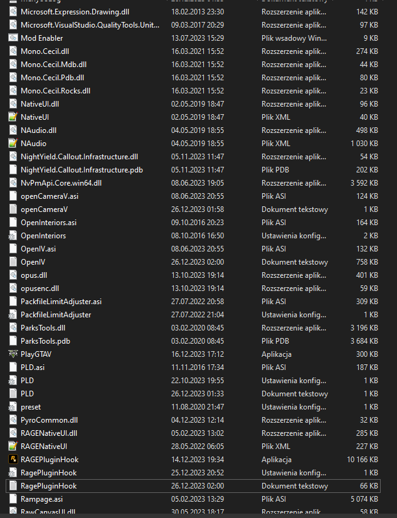Click the OpenIV text document icon
The image size is (397, 518).
[13, 262]
